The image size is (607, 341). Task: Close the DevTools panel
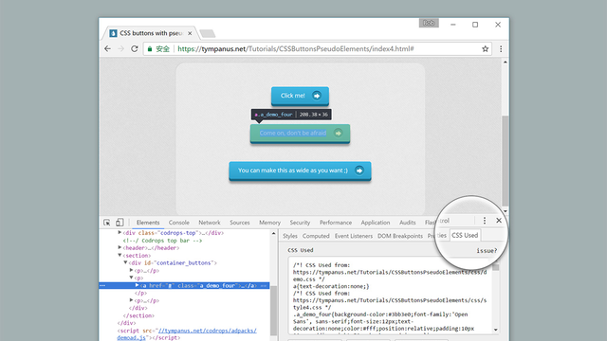click(x=499, y=221)
